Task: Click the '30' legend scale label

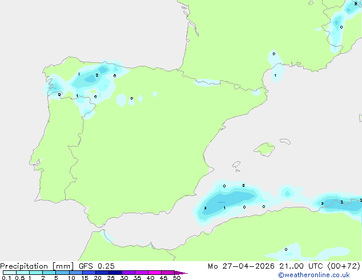Action: tap(124, 278)
